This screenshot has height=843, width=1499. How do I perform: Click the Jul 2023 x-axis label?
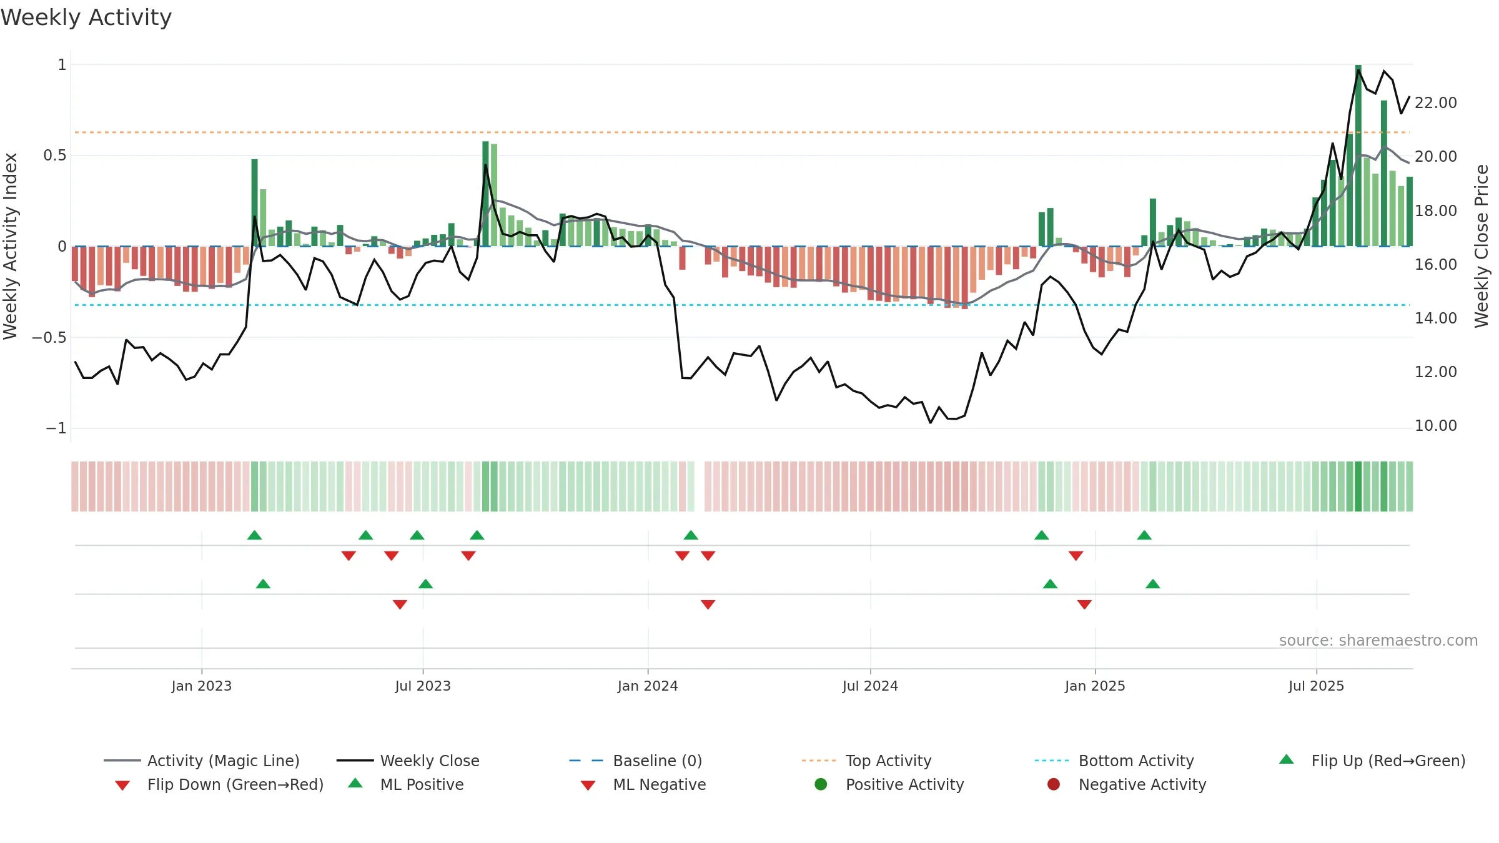coord(423,686)
